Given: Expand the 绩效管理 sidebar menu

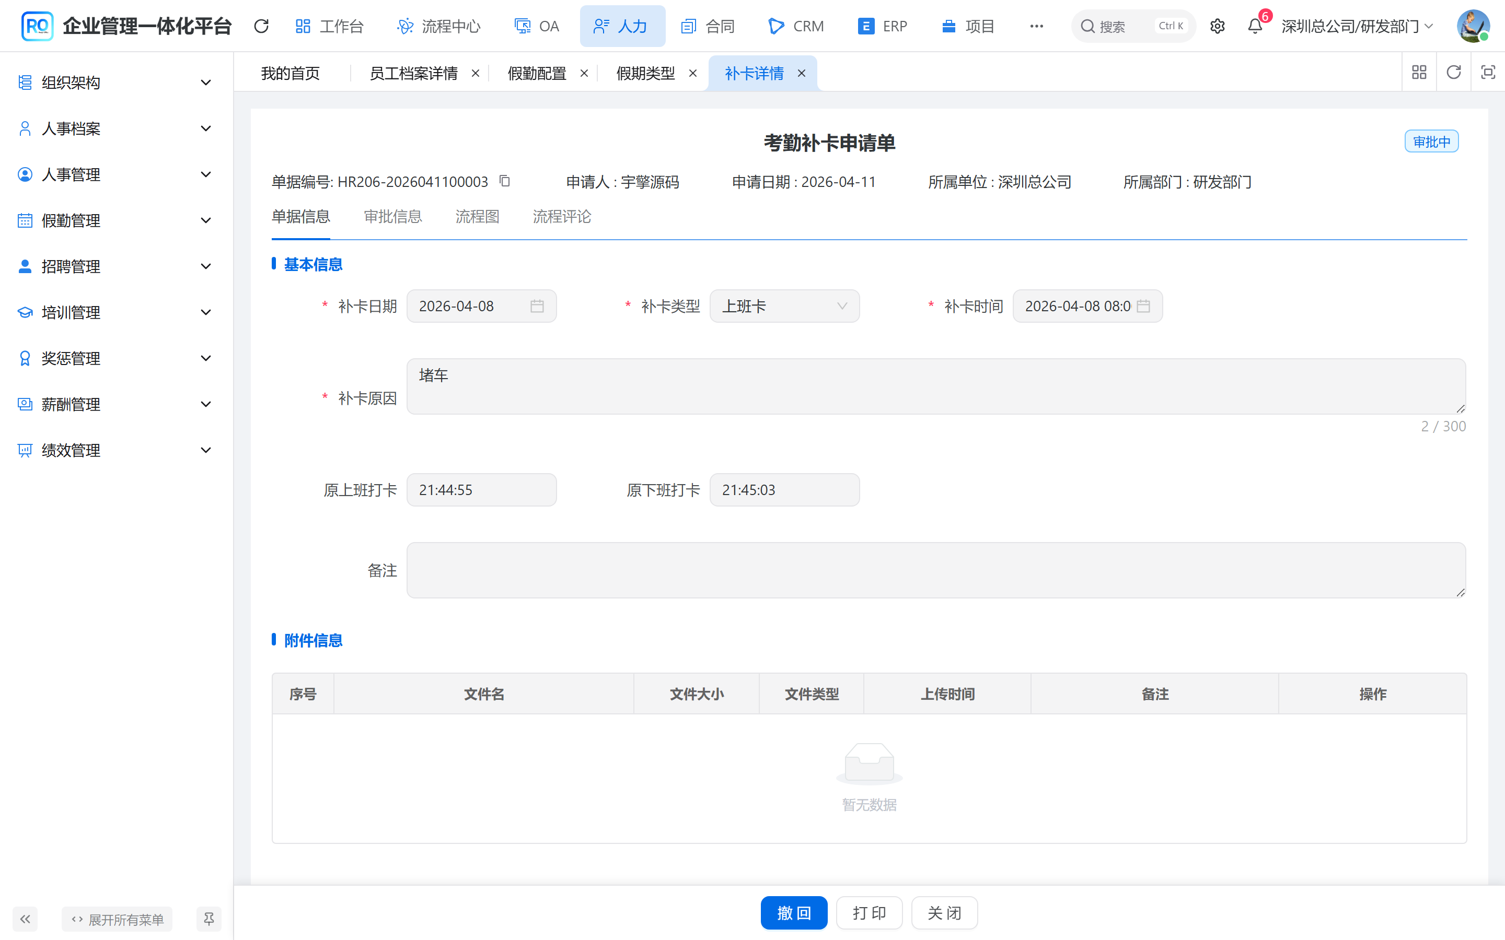Looking at the screenshot, I should 117,451.
